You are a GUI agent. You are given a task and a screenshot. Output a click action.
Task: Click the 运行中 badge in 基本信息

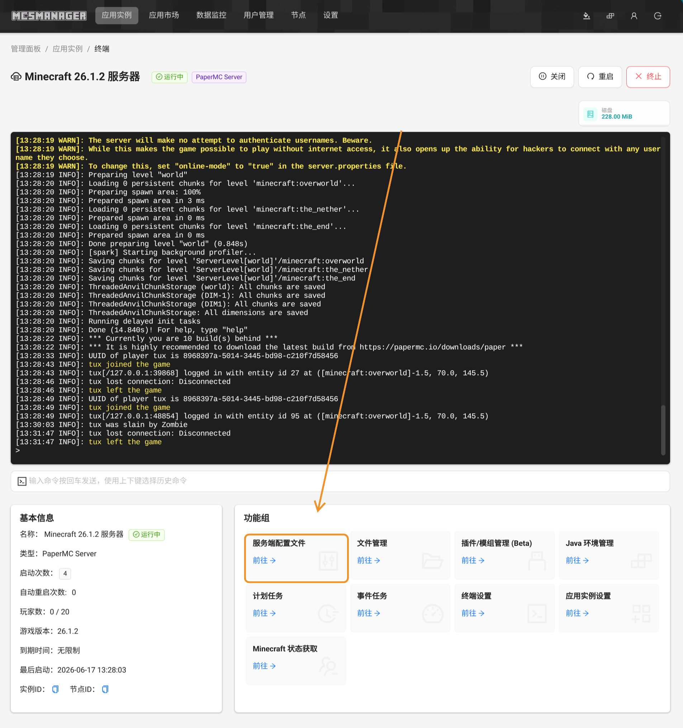click(x=147, y=535)
